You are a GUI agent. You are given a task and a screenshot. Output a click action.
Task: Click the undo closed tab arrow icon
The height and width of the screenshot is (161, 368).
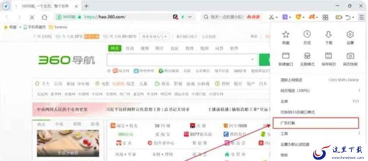click(348, 17)
